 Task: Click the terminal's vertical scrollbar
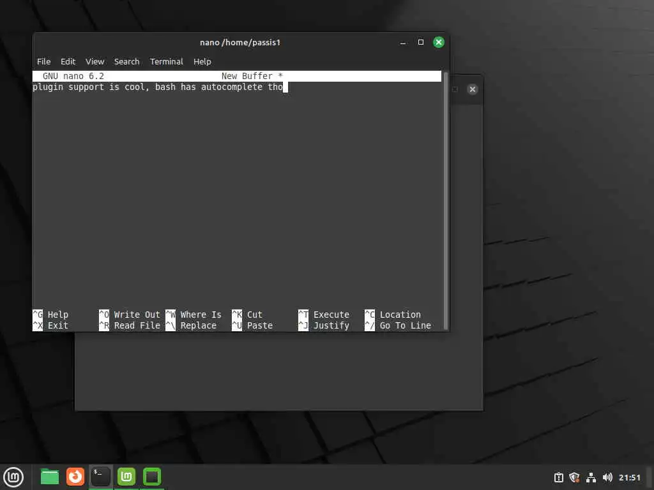pyautogui.click(x=445, y=201)
